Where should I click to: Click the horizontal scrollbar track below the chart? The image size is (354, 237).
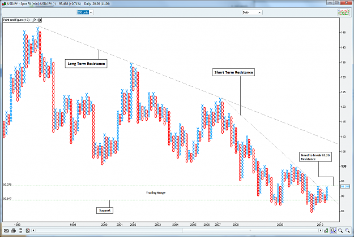coord(177,230)
